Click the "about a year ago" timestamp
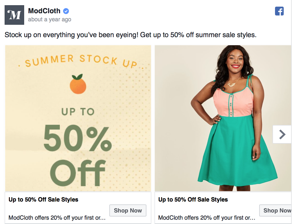This screenshot has height=224, width=294. pos(49,20)
